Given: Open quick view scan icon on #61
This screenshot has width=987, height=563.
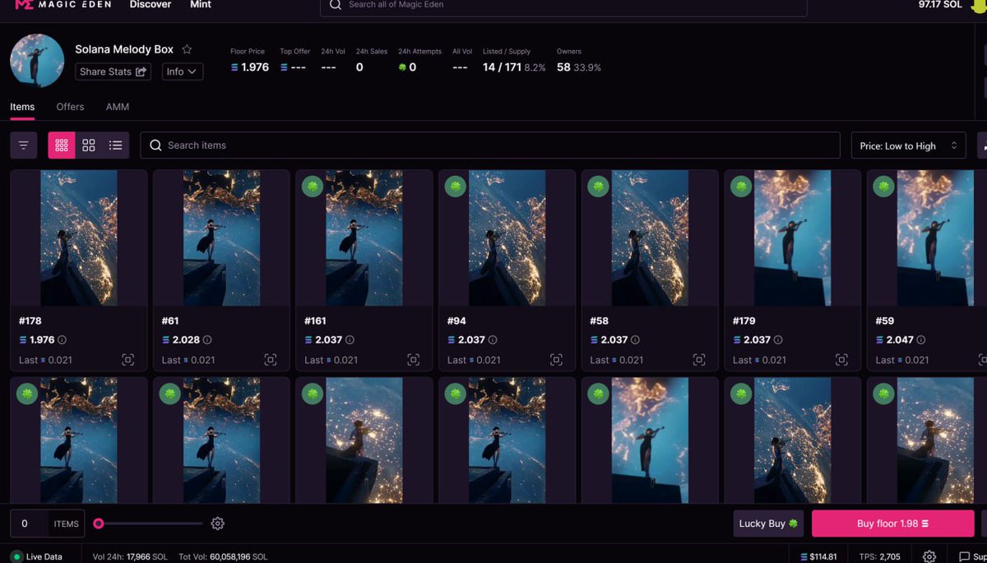Looking at the screenshot, I should pyautogui.click(x=271, y=360).
